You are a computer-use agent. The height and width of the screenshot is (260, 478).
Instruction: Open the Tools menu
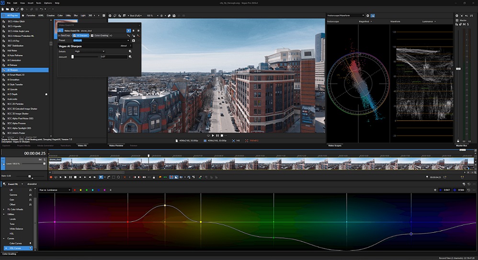[x=38, y=3]
